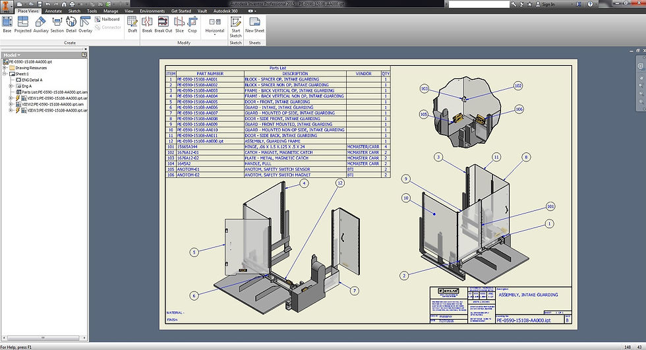Select the Detail view tool
Image resolution: width=646 pixels, height=350 pixels.
71,24
